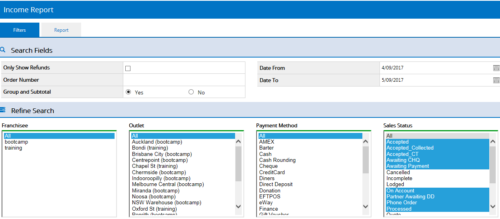Open the Date From calendar picker icon

(496, 68)
